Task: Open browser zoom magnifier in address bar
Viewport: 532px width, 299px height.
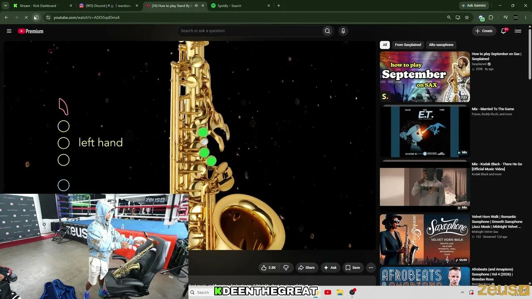Action: [449, 17]
